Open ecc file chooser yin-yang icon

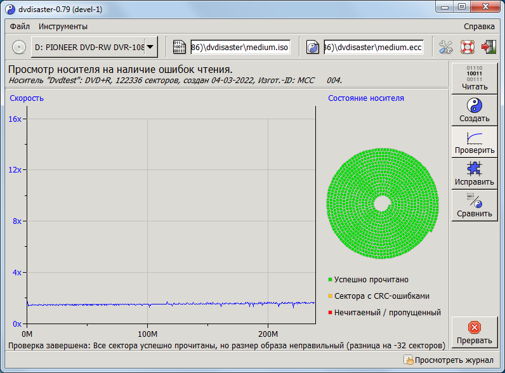(313, 47)
